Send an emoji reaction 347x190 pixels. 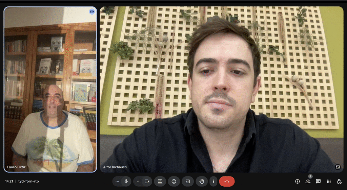point(174,181)
